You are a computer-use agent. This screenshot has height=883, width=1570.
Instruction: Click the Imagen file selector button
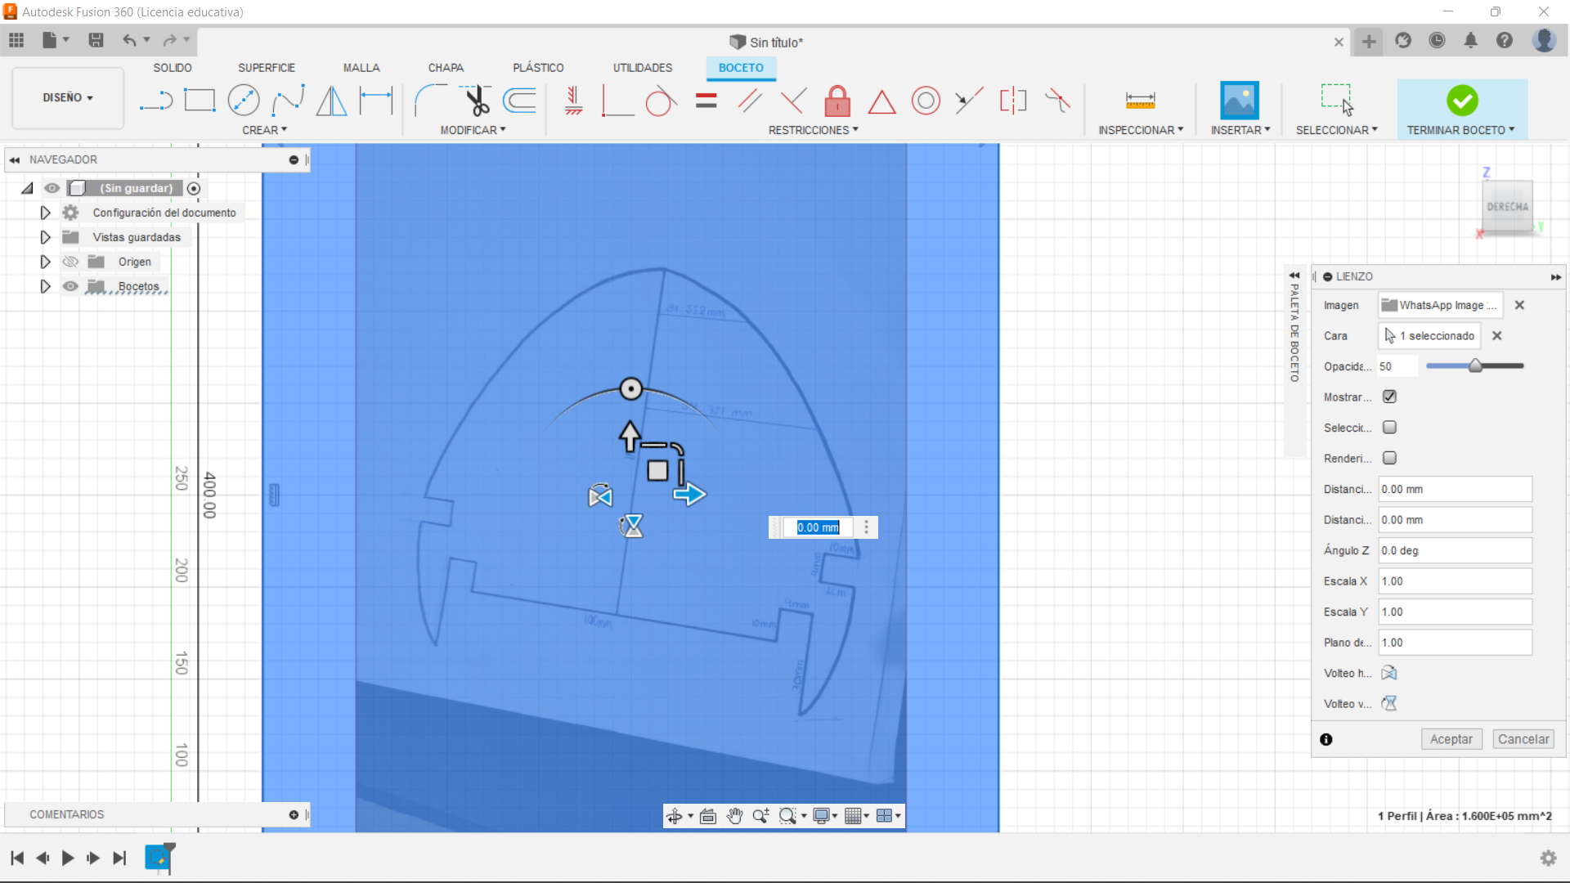coord(1440,305)
